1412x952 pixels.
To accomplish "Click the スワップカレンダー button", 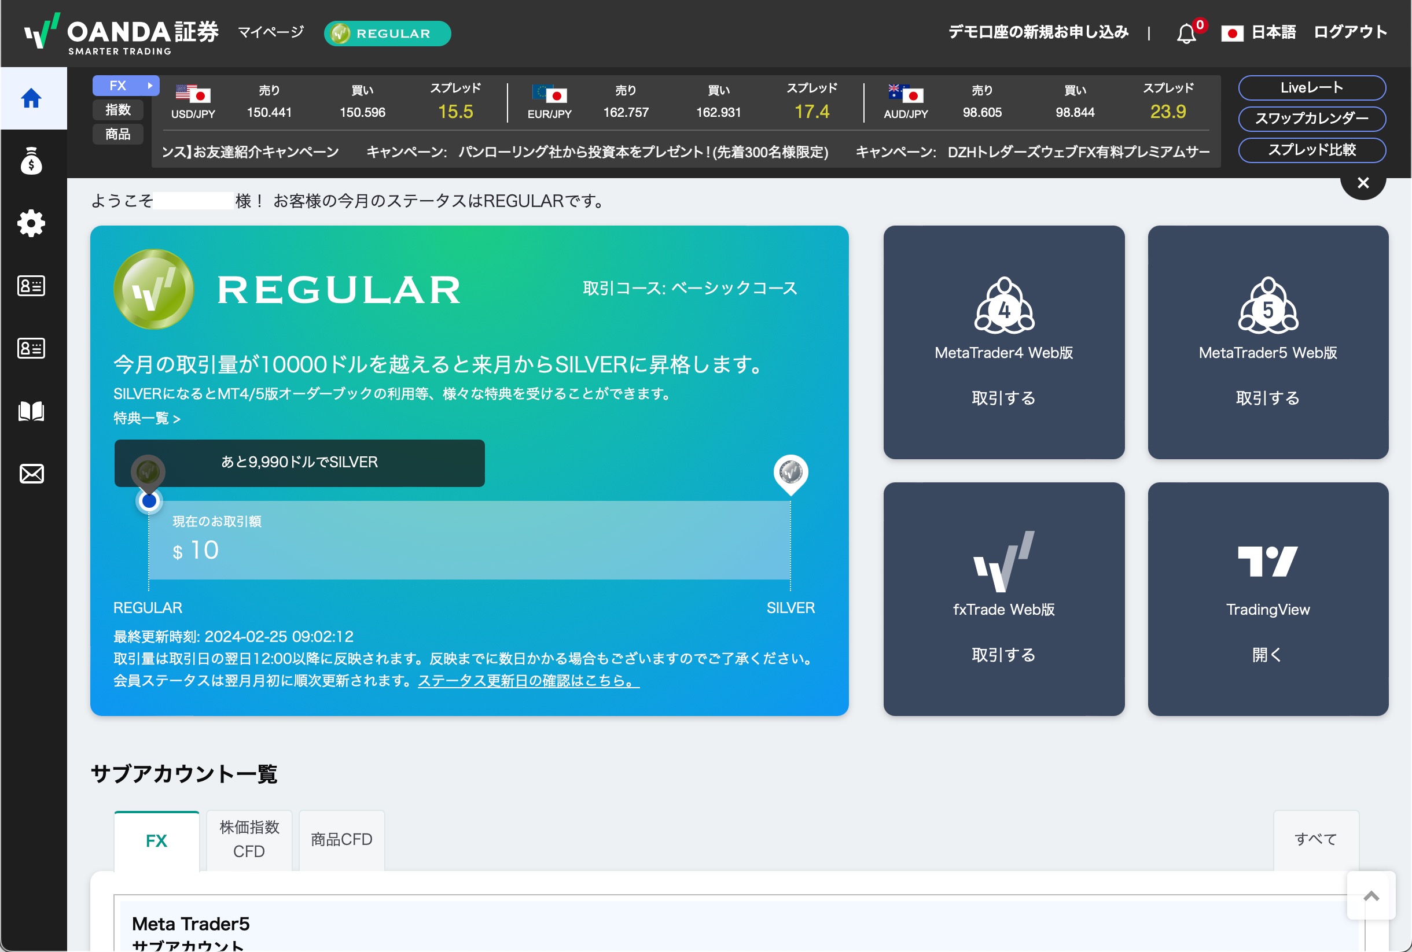I will tap(1312, 119).
